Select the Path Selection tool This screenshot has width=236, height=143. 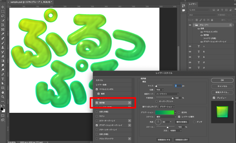click(x=3, y=83)
